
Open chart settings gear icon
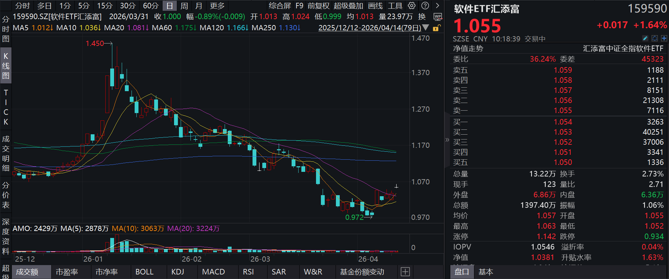click(x=412, y=6)
